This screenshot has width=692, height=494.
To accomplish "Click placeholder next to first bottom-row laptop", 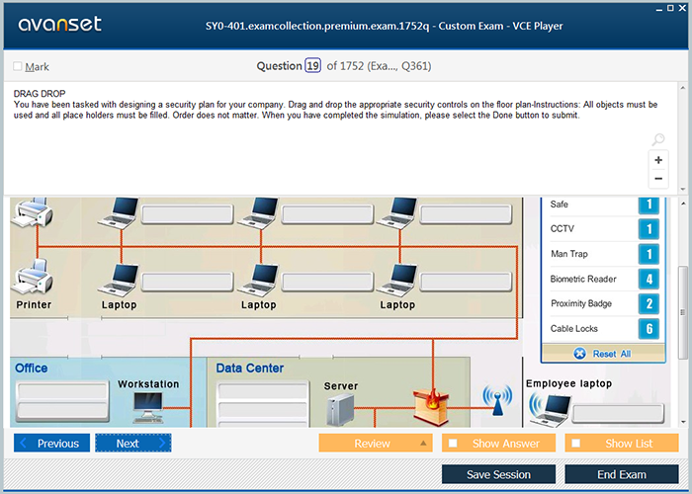I will pos(188,282).
